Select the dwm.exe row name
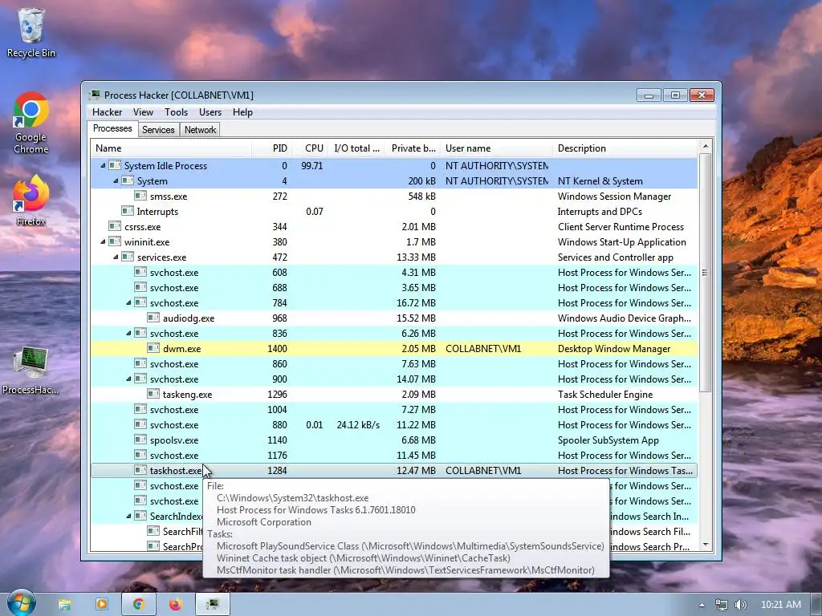 coord(181,348)
